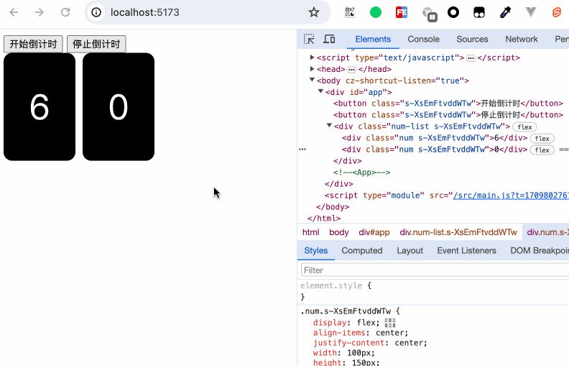
Task: Select div#app in the breadcrumb bar
Action: click(374, 232)
